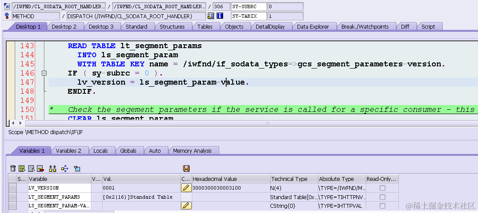
Task: Click the pencil edit icon for LS_SEGMENT_PARAM-VA…
Action: coord(186,206)
